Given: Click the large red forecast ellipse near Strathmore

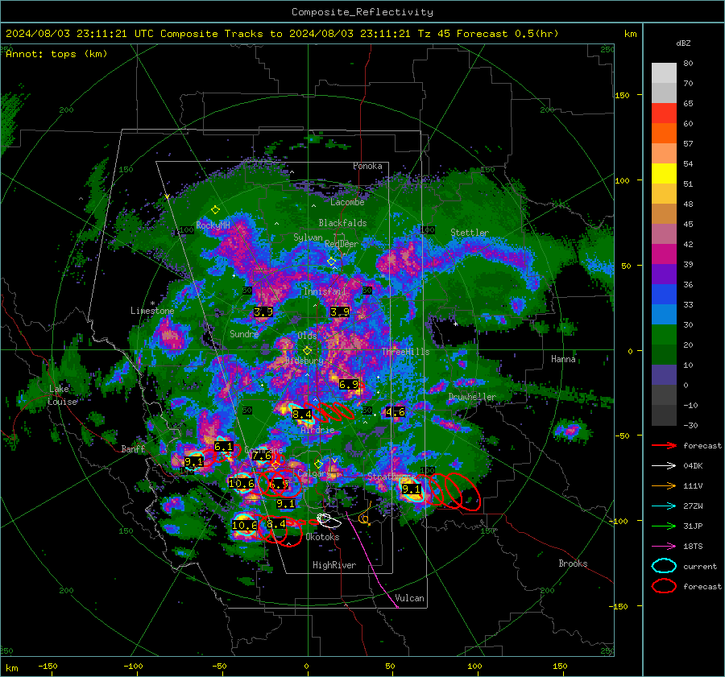Looking at the screenshot, I should tap(462, 492).
